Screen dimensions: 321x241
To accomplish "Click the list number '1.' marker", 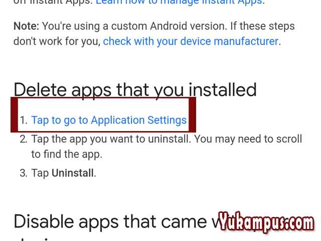I will 24,120.
